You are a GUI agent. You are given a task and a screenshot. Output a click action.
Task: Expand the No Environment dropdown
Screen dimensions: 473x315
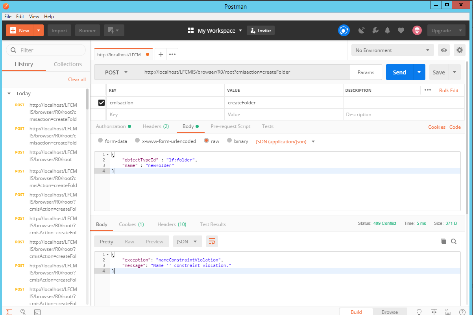[x=392, y=50]
